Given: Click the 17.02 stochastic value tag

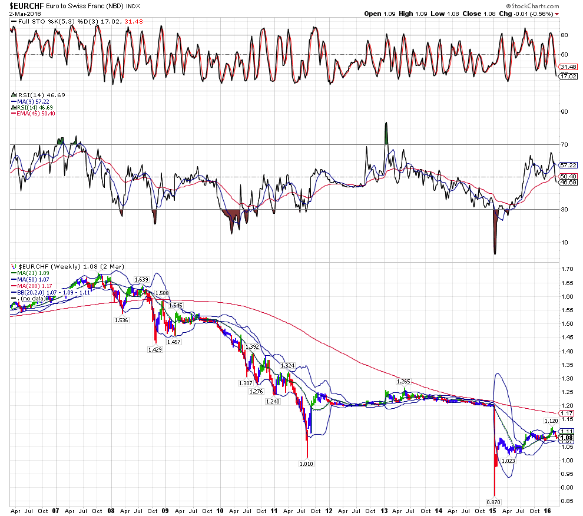Looking at the screenshot, I should (567, 76).
